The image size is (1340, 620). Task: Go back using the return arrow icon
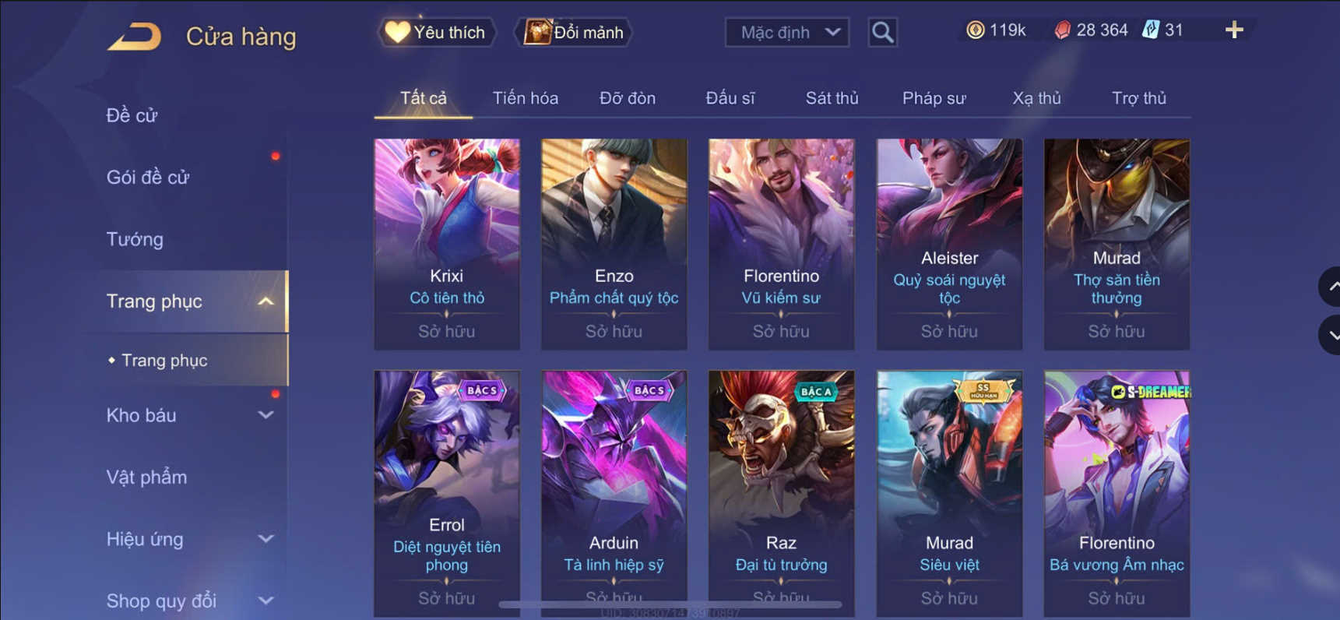coord(134,36)
